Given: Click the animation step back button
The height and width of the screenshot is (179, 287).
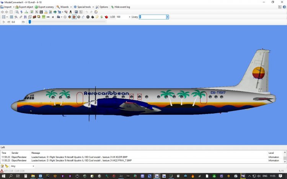Looking at the screenshot, I should pyautogui.click(x=8, y=22).
